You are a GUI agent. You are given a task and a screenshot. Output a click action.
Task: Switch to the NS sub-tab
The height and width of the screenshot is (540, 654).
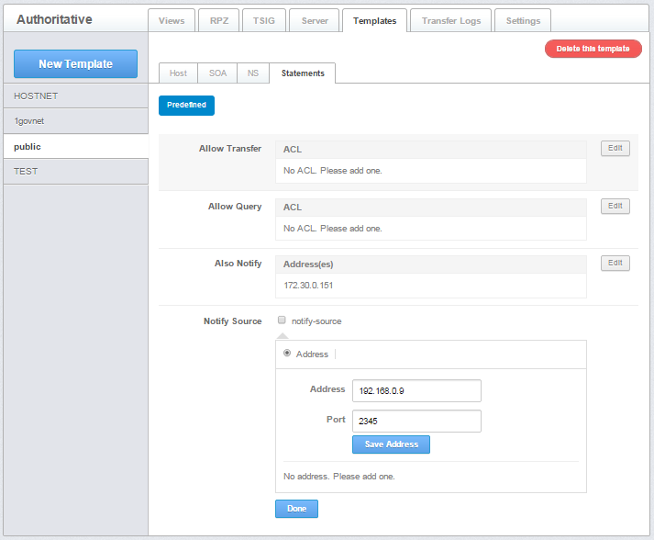(x=252, y=73)
